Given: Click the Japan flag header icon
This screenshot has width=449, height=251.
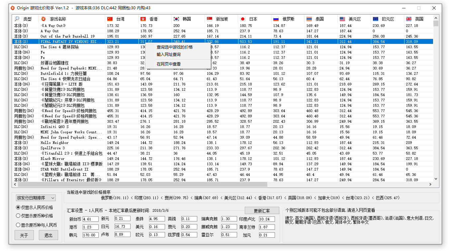Looking at the screenshot, I should click(243, 19).
